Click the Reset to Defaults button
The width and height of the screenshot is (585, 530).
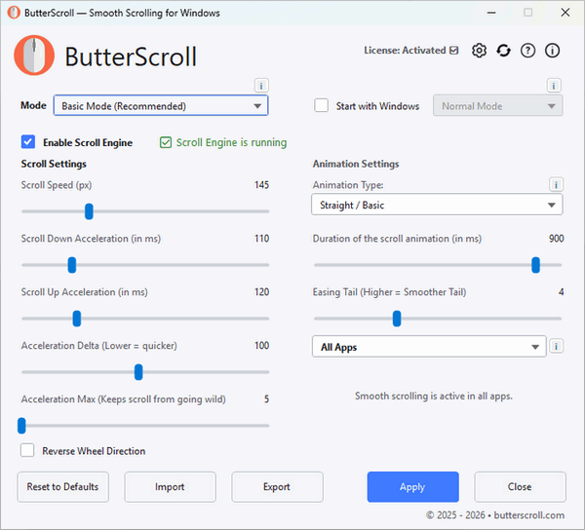coord(63,487)
